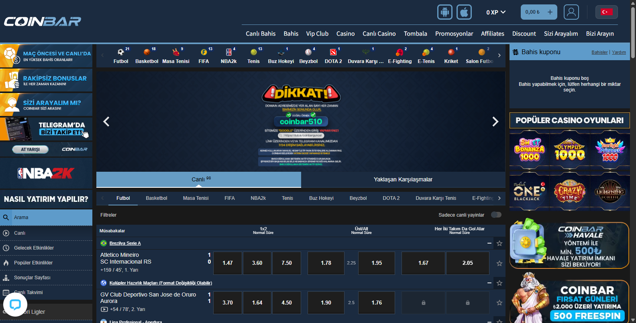Open Affiliates menu item
The height and width of the screenshot is (323, 636).
pyautogui.click(x=493, y=34)
